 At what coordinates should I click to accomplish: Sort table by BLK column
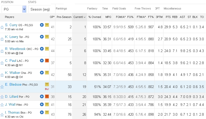(x=195, y=17)
